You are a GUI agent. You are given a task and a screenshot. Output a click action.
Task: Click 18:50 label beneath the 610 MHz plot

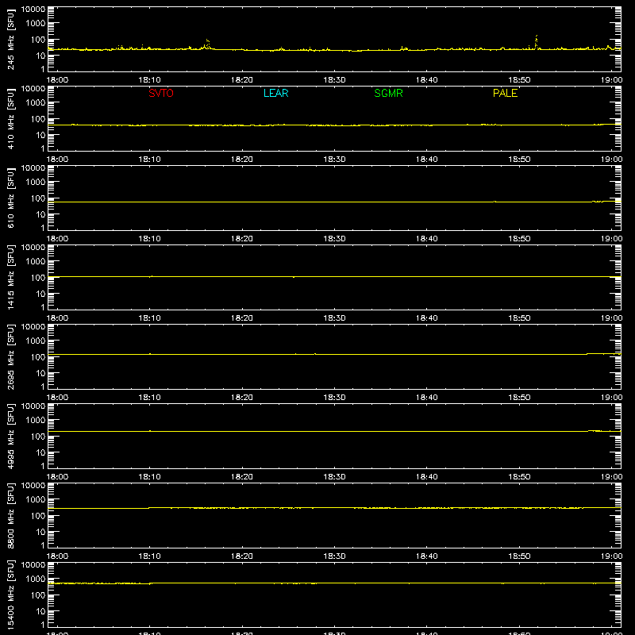pos(519,239)
